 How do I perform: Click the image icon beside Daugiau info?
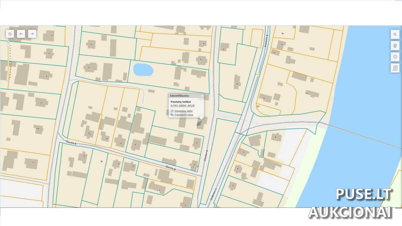click(x=172, y=111)
